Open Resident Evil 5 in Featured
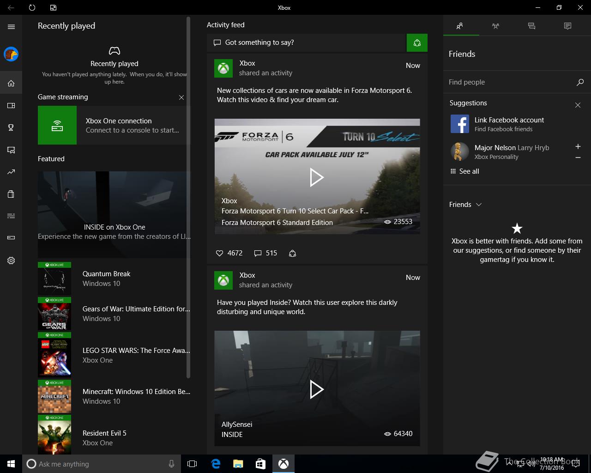 tap(114, 435)
